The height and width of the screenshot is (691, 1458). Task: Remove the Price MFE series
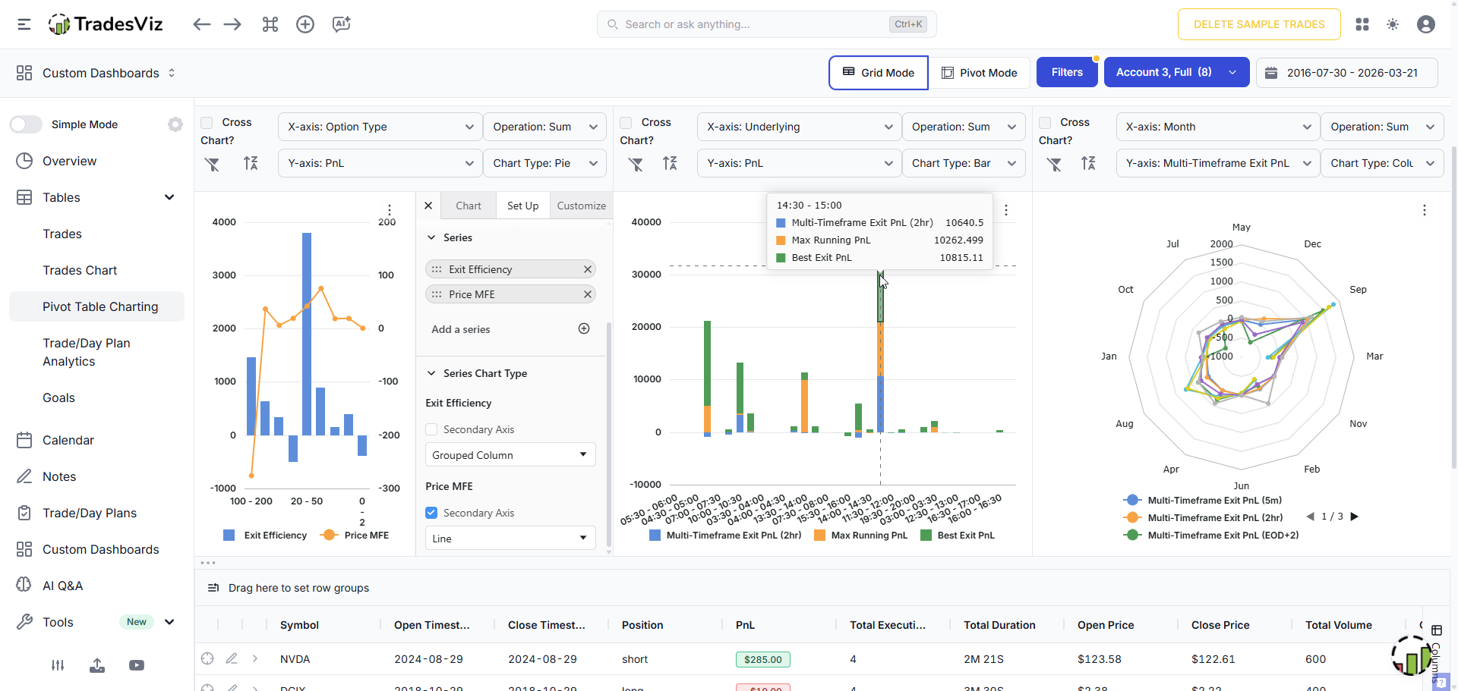pyautogui.click(x=587, y=294)
